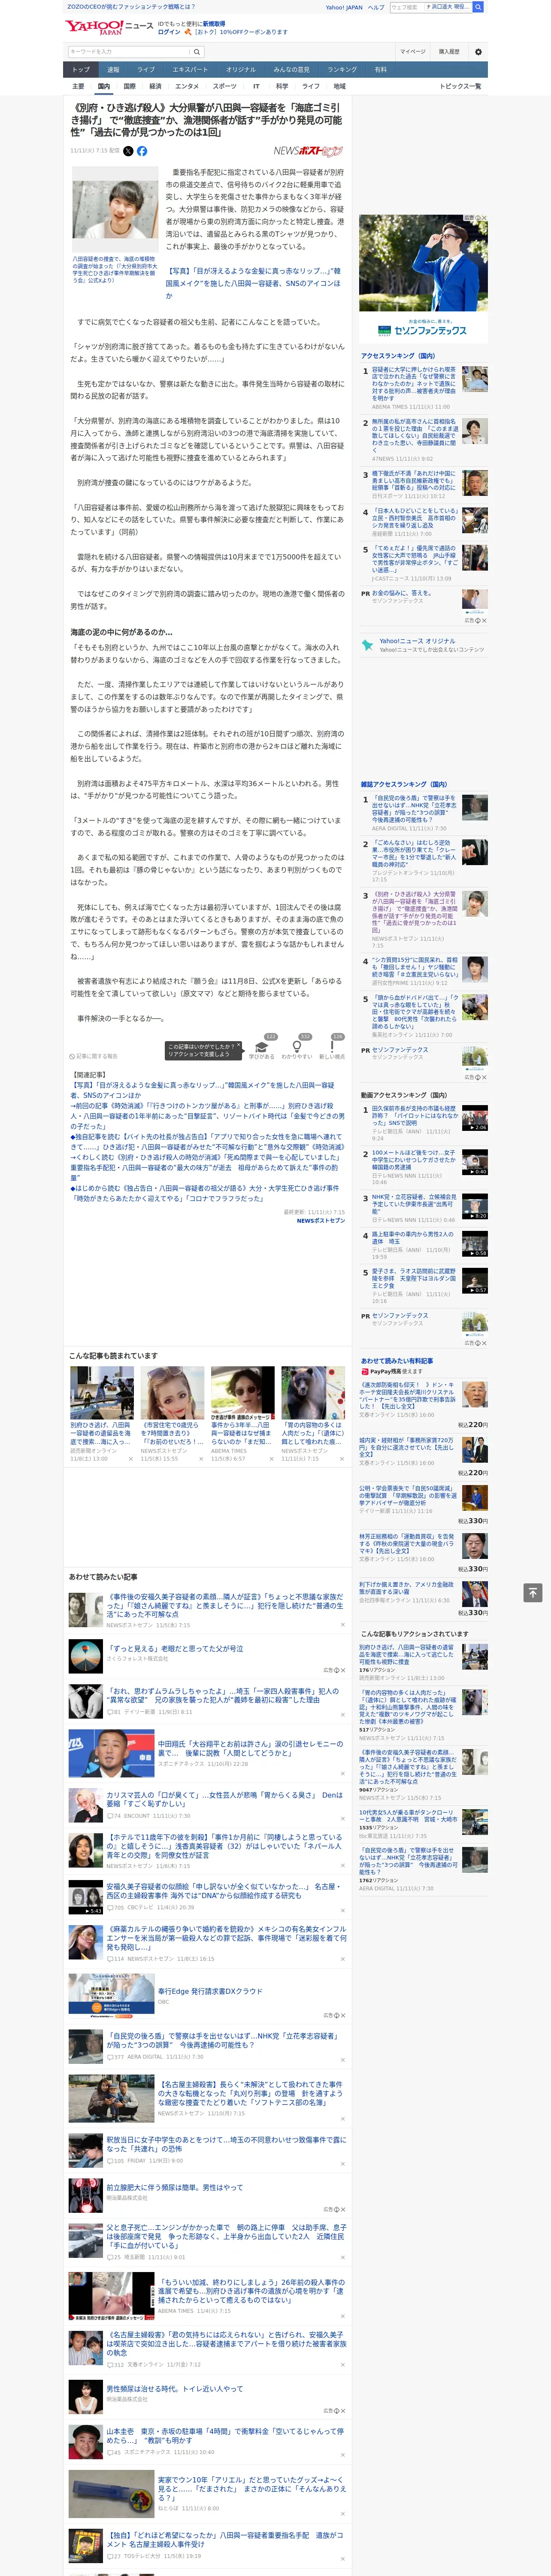Play the 8:20 video ranked third
551x2576 pixels.
475,1206
